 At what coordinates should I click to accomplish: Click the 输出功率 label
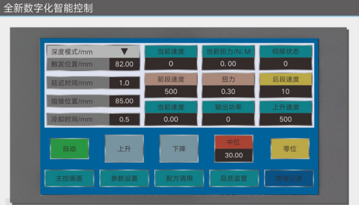pos(228,107)
